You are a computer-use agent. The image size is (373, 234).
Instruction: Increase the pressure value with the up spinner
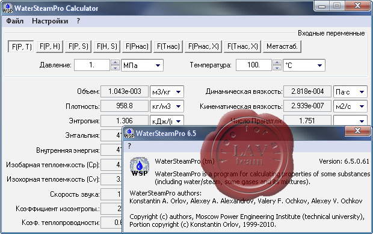pos(115,63)
